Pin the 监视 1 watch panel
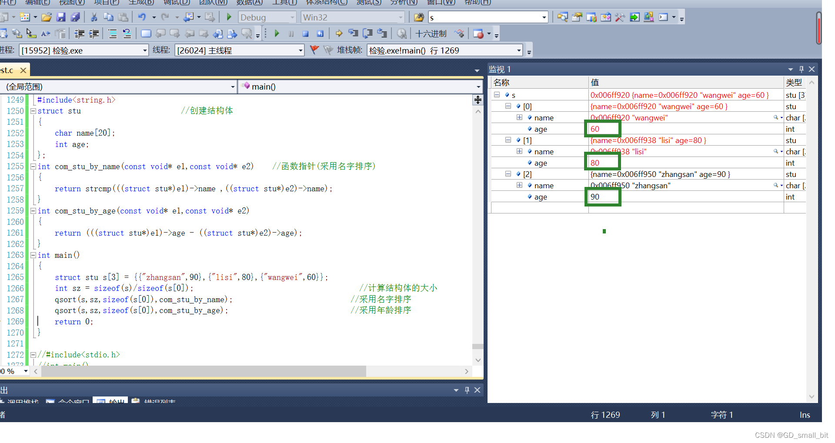Screen dimensions: 835x443 [802, 69]
